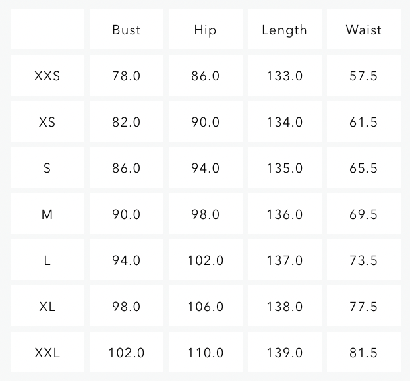
Task: Select the XS waist value 61.5
Action: pos(363,122)
